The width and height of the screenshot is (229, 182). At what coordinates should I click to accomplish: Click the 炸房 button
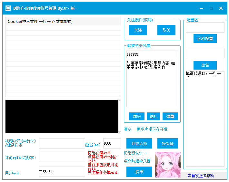click(x=136, y=116)
